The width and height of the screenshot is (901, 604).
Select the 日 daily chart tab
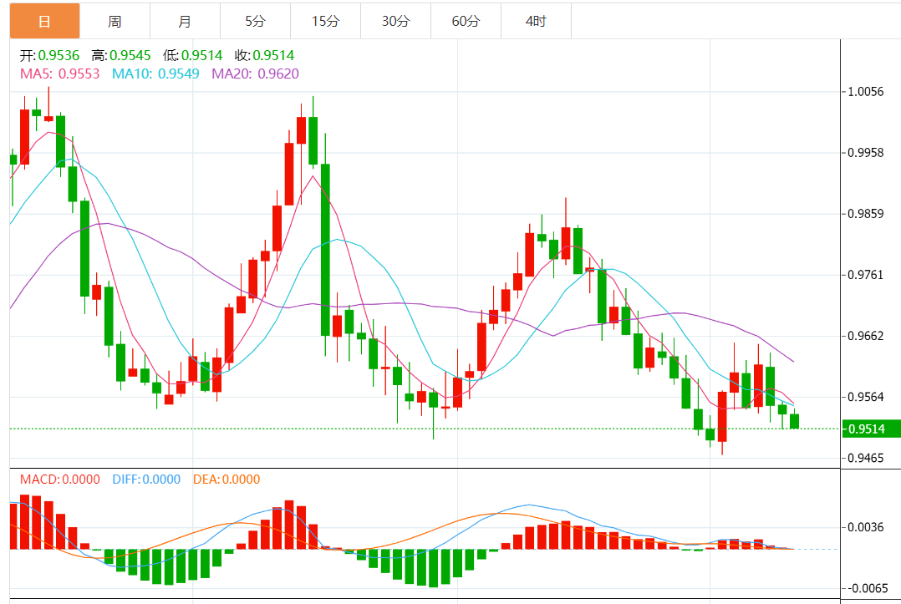click(x=45, y=21)
